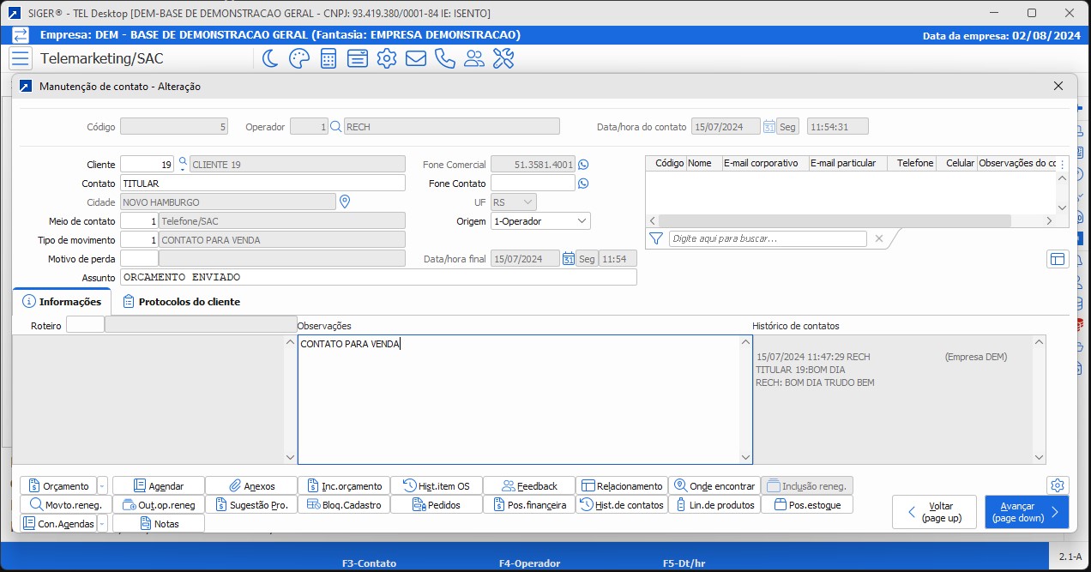This screenshot has width=1091, height=572.
Task: Open the color palette theme icon
Action: 298,58
